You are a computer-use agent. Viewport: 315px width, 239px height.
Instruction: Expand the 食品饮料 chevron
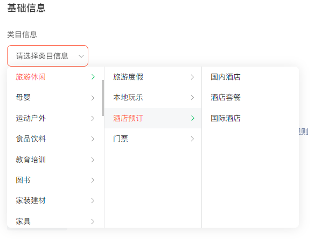pyautogui.click(x=93, y=139)
